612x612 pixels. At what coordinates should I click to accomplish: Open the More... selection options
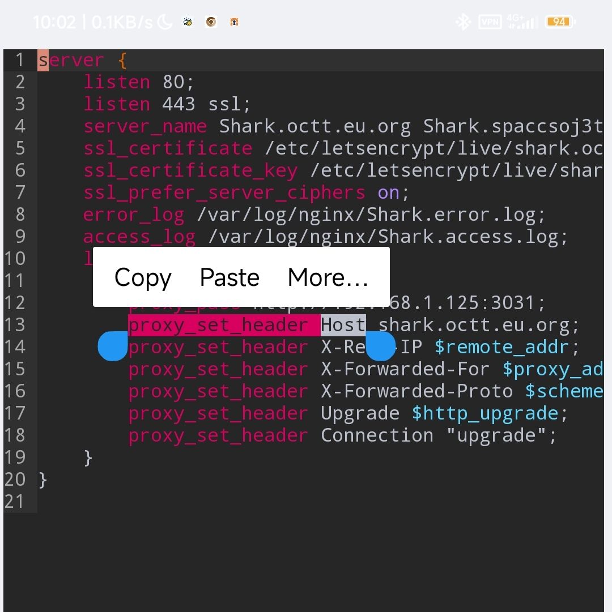tap(328, 277)
